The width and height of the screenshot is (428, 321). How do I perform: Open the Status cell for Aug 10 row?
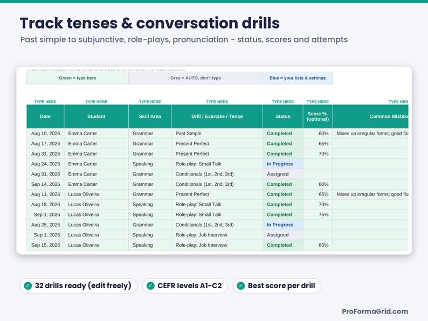(283, 134)
